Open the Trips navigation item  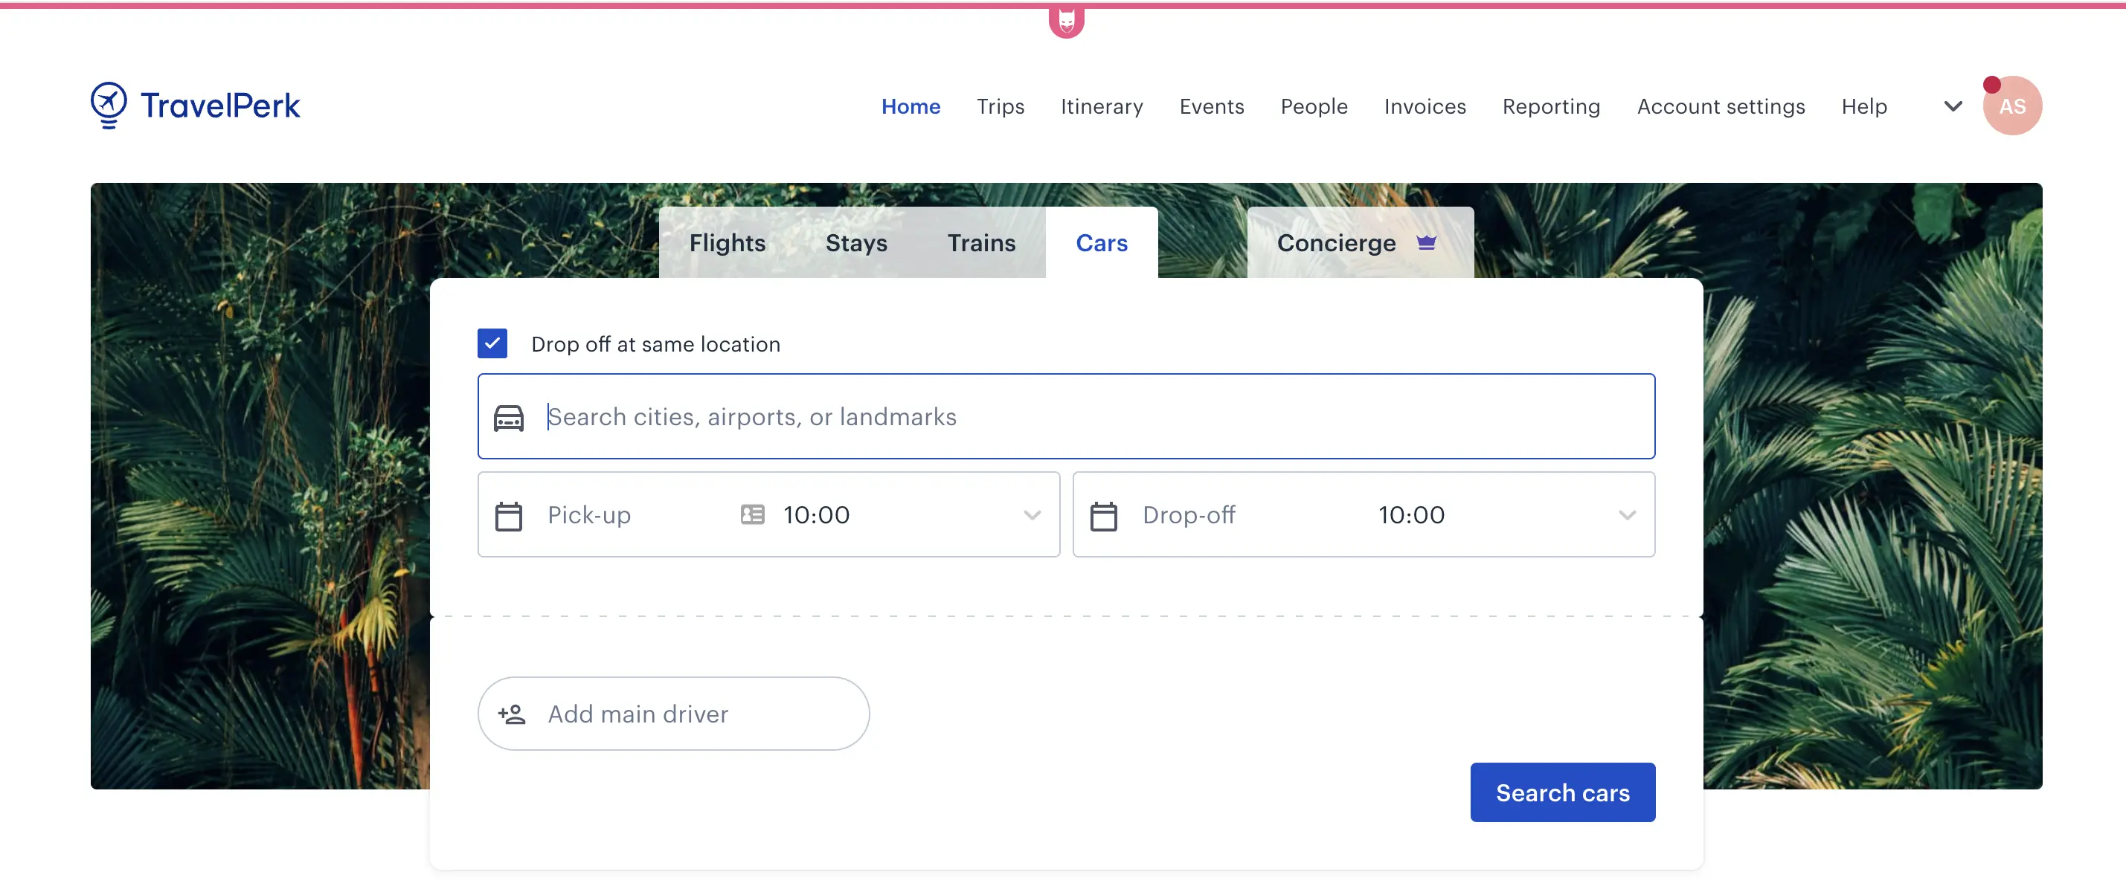pos(1001,106)
